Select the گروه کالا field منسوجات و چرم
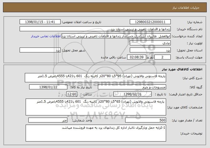 (132, 87)
